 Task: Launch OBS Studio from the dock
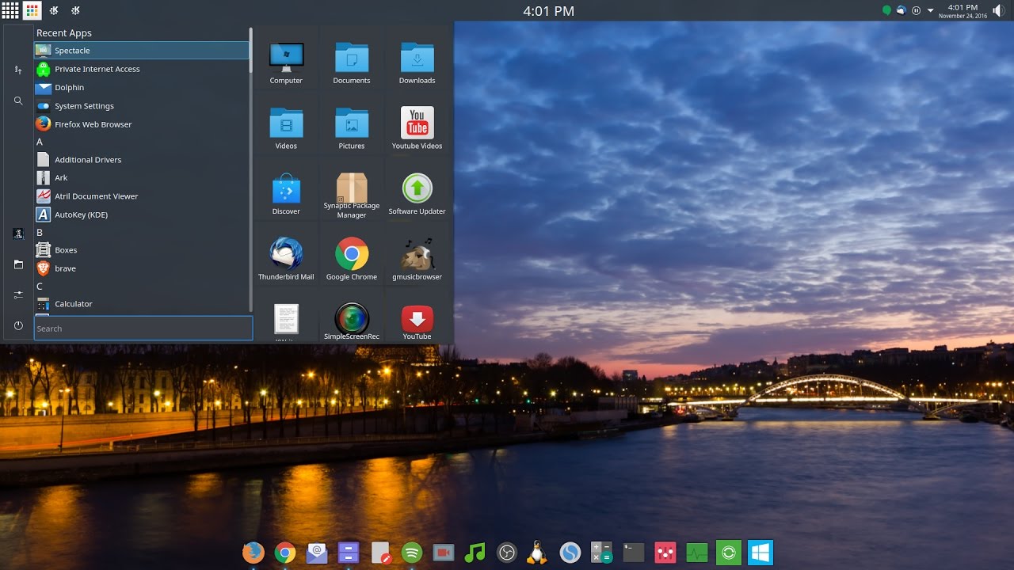point(507,552)
